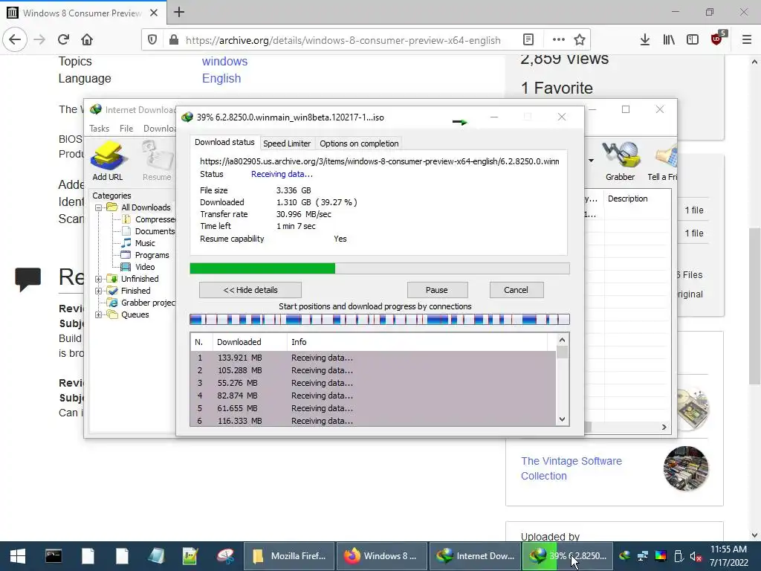Open the Options on completion tab
761x571 pixels.
pyautogui.click(x=359, y=143)
